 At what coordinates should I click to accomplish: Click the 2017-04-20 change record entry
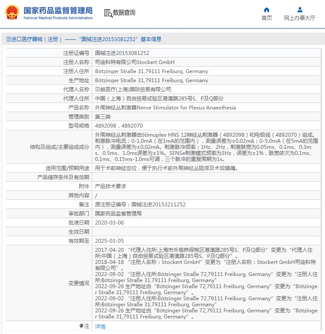204,253
